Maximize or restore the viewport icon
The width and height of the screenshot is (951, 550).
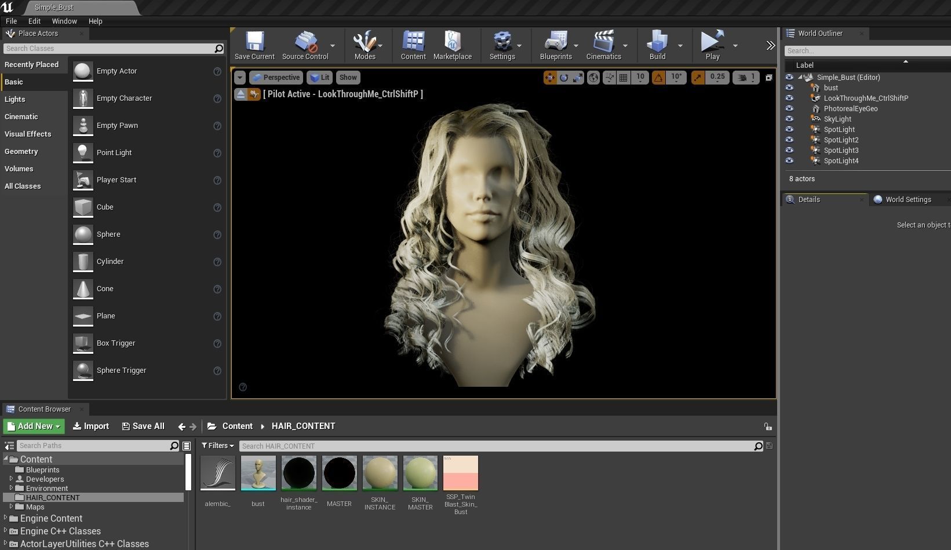[x=769, y=77]
